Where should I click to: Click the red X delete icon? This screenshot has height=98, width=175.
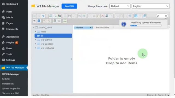pos(103,16)
